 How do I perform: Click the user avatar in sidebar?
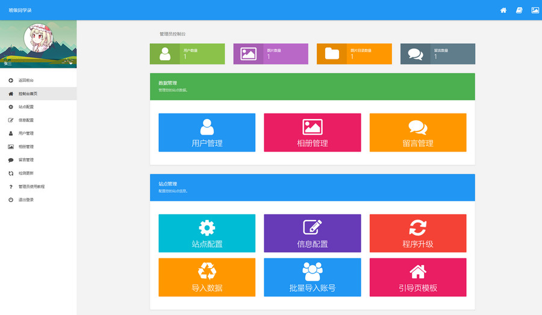click(x=37, y=40)
